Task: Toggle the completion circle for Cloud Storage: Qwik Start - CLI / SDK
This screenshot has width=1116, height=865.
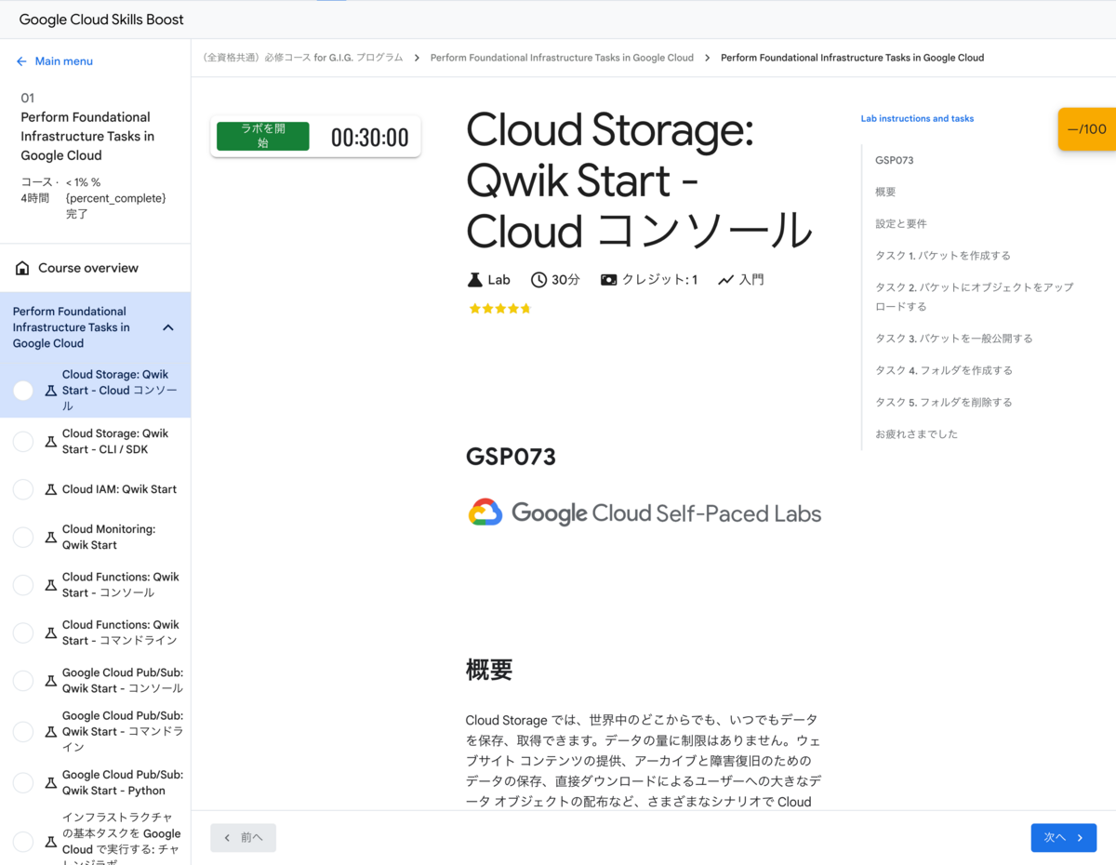Action: pyautogui.click(x=22, y=441)
